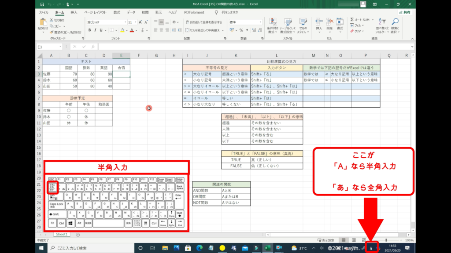Click the 共有 (Share) button
This screenshot has width=451, height=253.
click(404, 13)
